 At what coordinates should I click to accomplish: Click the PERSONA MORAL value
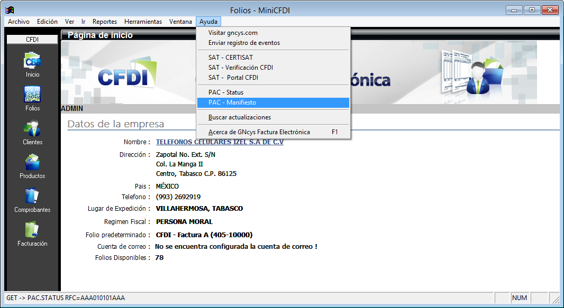pos(184,222)
